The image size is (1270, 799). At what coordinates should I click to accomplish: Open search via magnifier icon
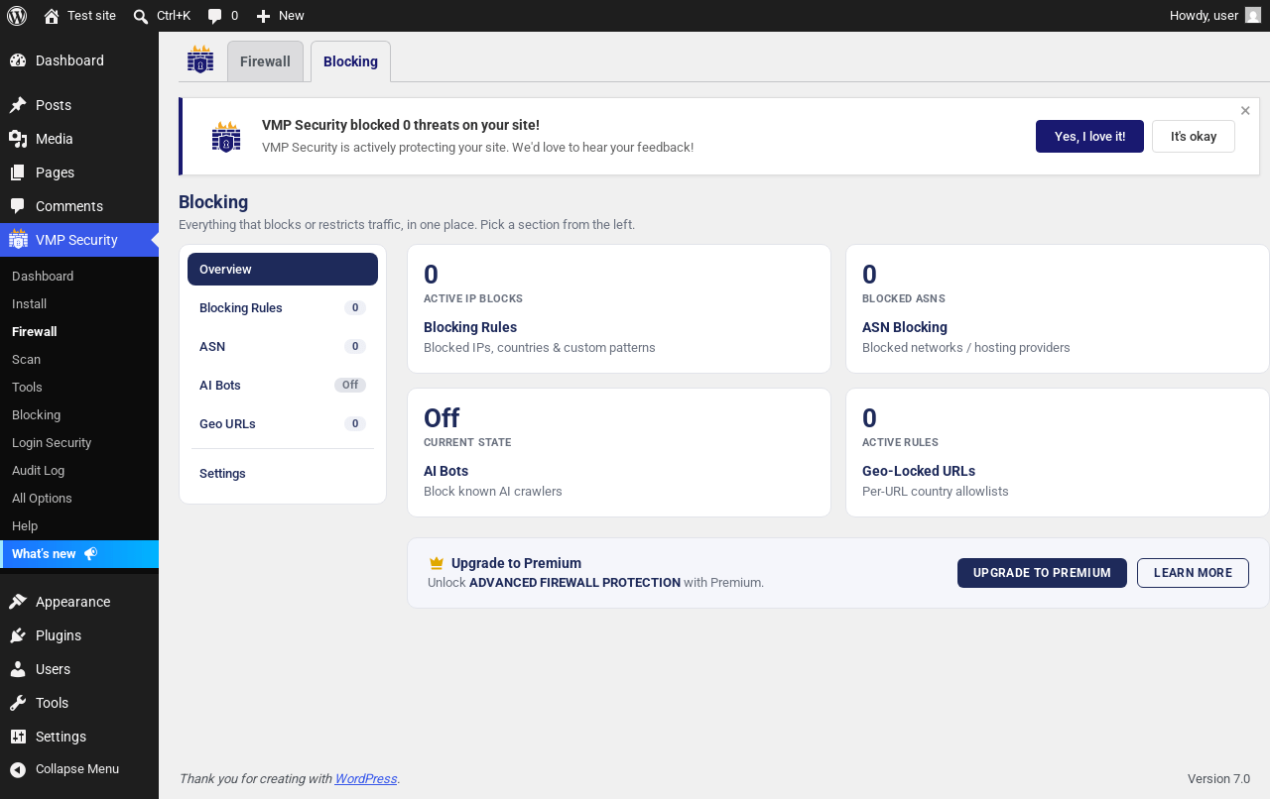coord(141,16)
